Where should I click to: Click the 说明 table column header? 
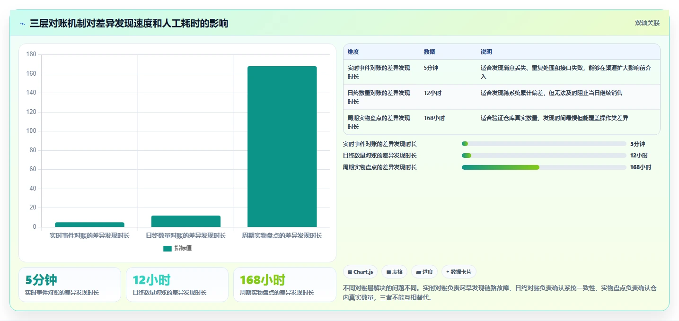[486, 52]
